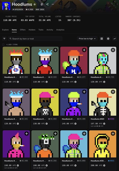
Task: Open the pink-mohawk Hoodlum rank #2,498 thumbnail
Action: [16, 144]
